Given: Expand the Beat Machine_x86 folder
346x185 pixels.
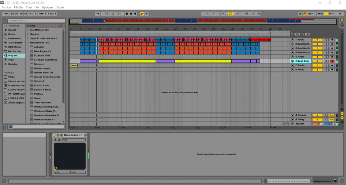Looking at the screenshot, I should (x=28, y=30).
